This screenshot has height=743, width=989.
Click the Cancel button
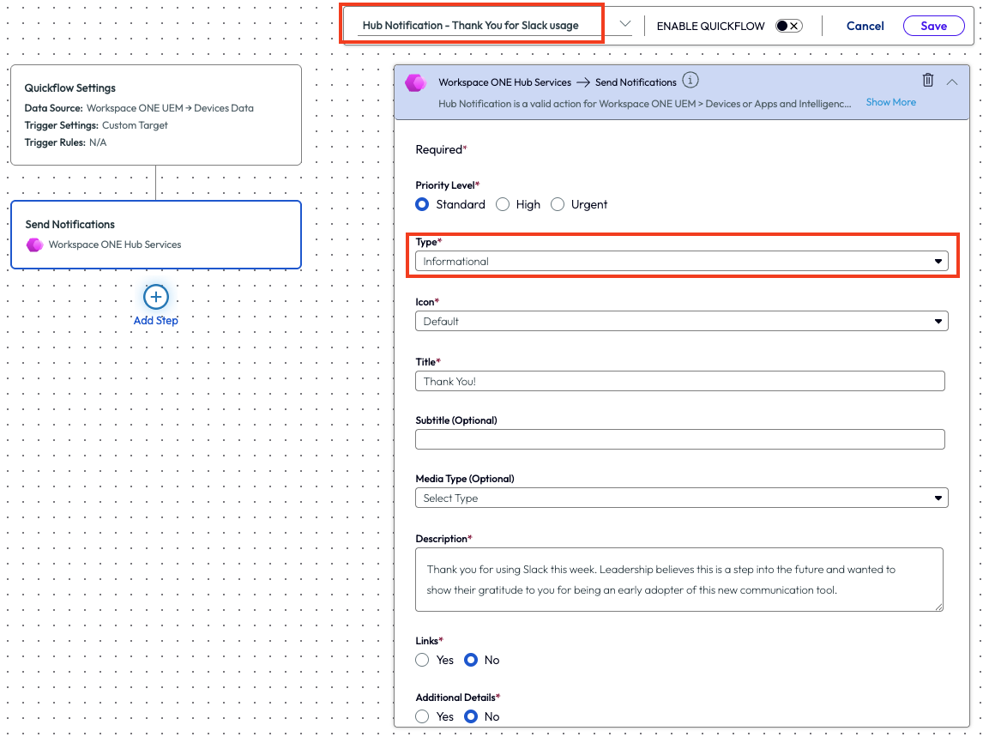click(865, 26)
